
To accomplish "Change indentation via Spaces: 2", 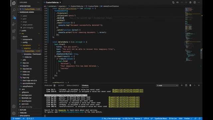I will click(x=138, y=119).
